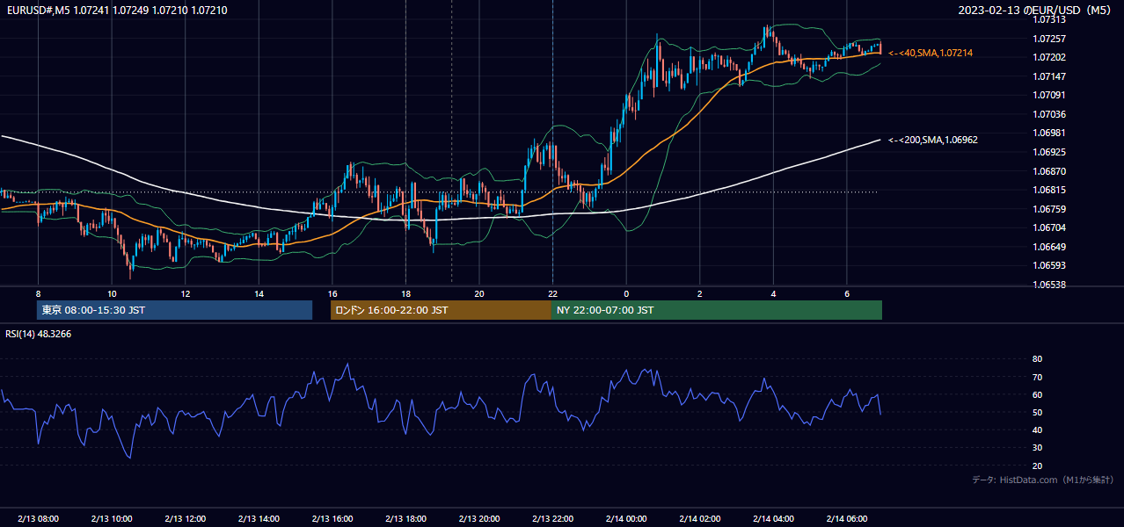Click the 2/13 16:00 date axis label
The height and width of the screenshot is (527, 1124).
pos(332,518)
